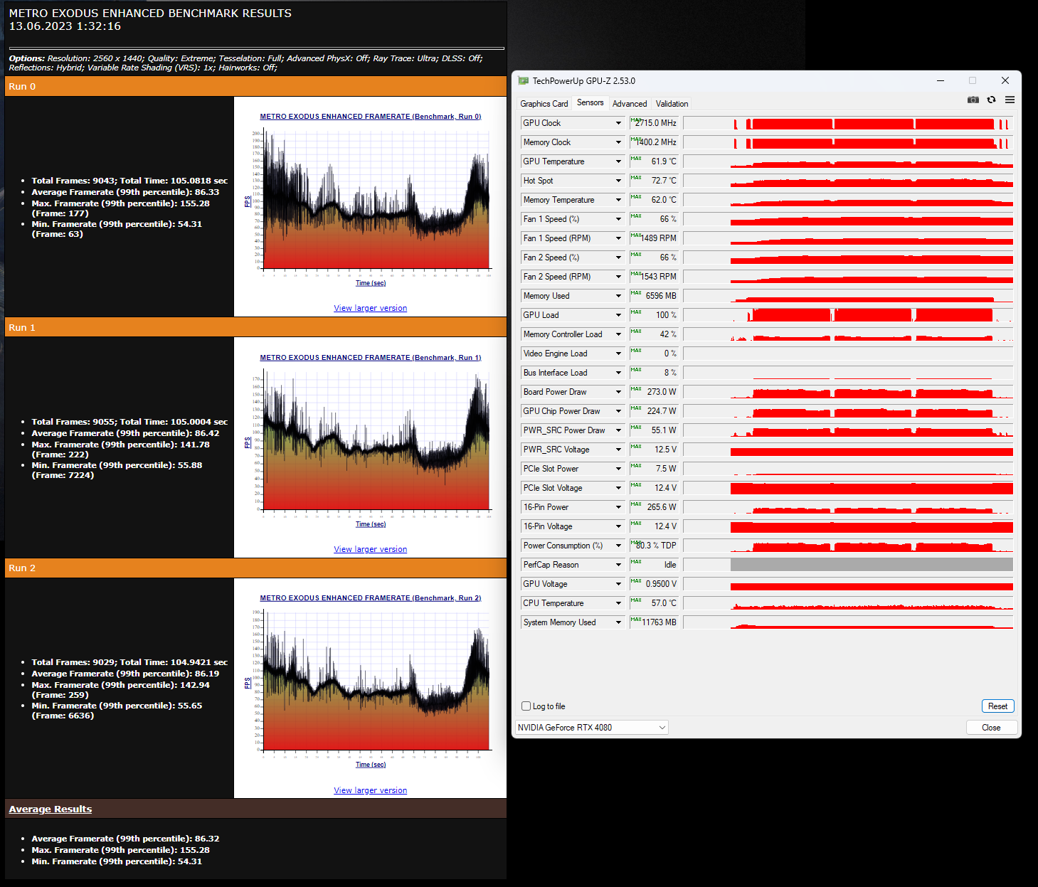Open the GPU Load sensor dropdown
The height and width of the screenshot is (887, 1038).
click(618, 315)
